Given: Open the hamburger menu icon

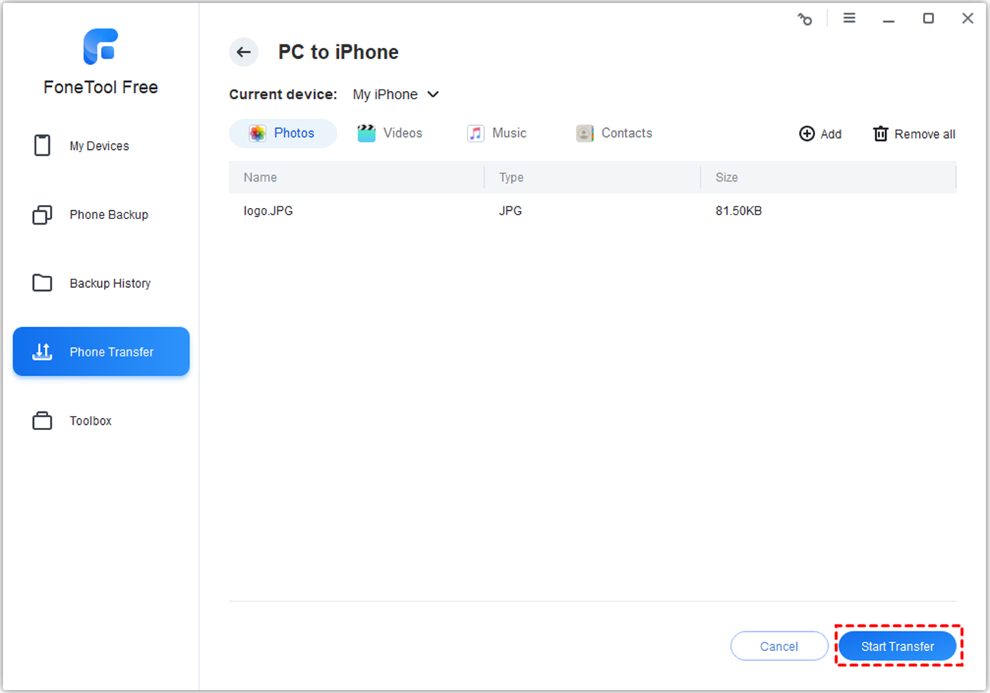Looking at the screenshot, I should point(849,18).
